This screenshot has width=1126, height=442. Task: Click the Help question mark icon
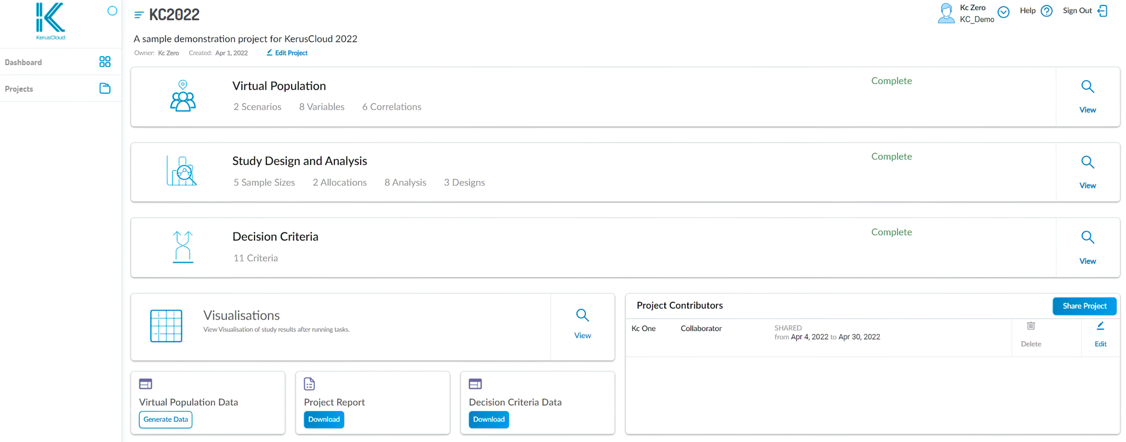1047,11
